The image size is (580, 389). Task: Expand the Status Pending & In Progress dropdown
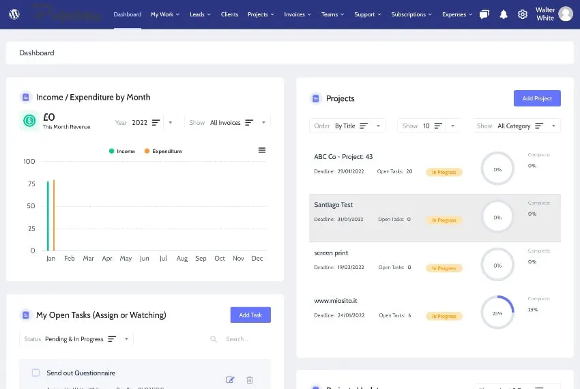point(126,339)
